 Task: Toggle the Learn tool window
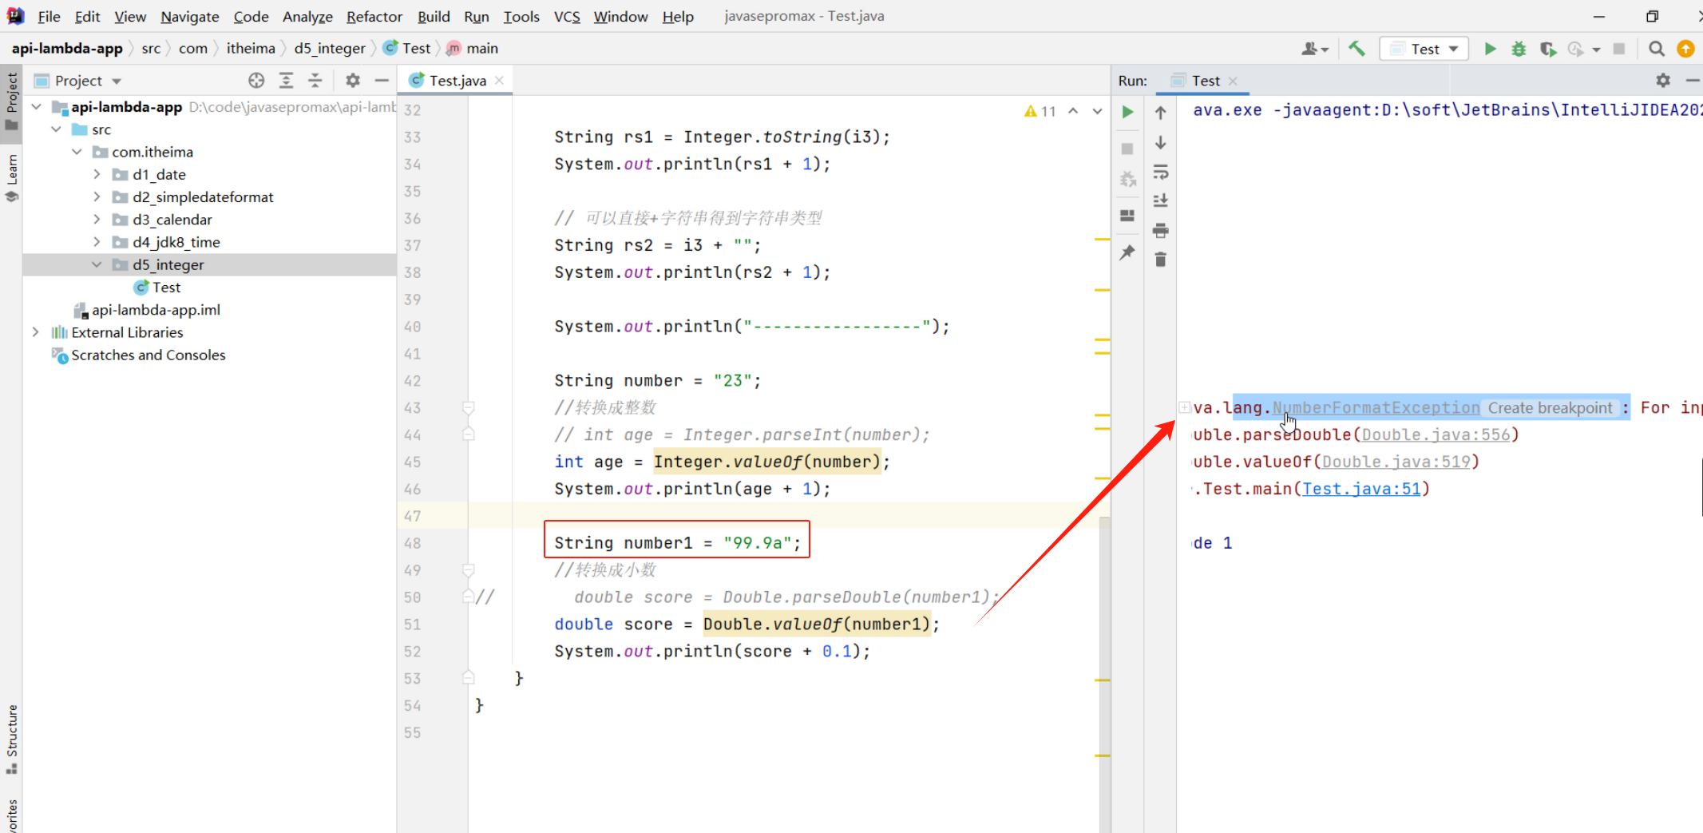click(12, 178)
